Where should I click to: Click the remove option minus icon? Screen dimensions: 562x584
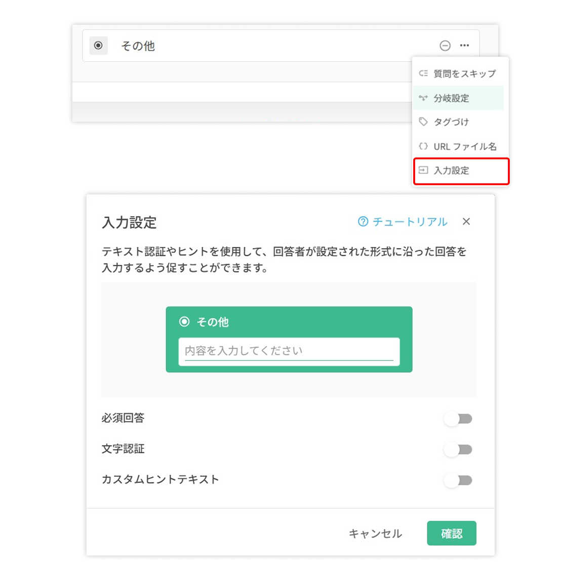pyautogui.click(x=445, y=46)
